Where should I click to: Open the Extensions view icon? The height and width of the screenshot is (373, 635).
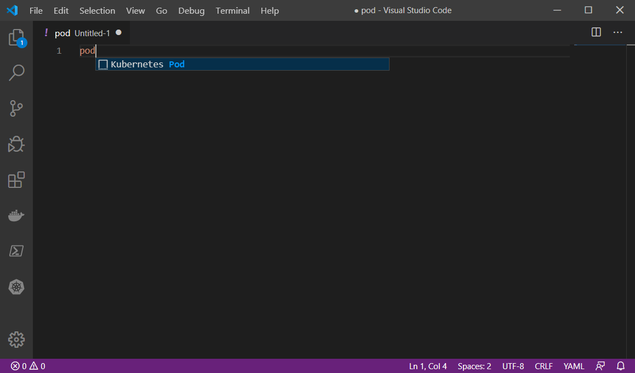pos(16,180)
